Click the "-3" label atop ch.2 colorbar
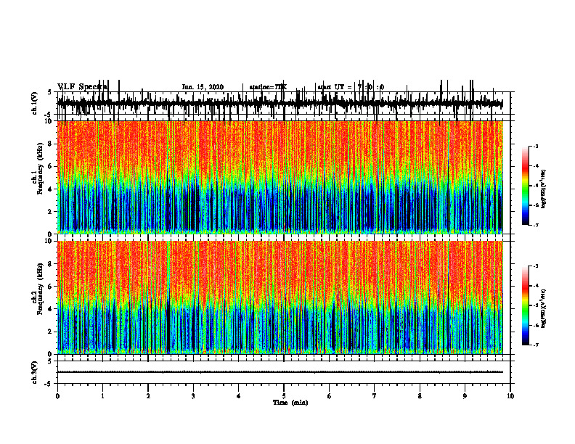Screen dimensions: 575x444 (536, 266)
